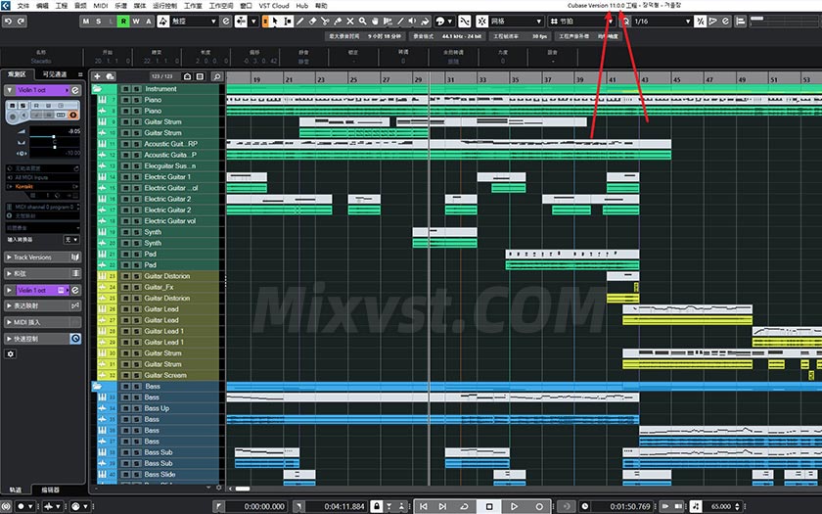
Task: Solo the Guitar Distorion track 23
Action: tap(135, 276)
